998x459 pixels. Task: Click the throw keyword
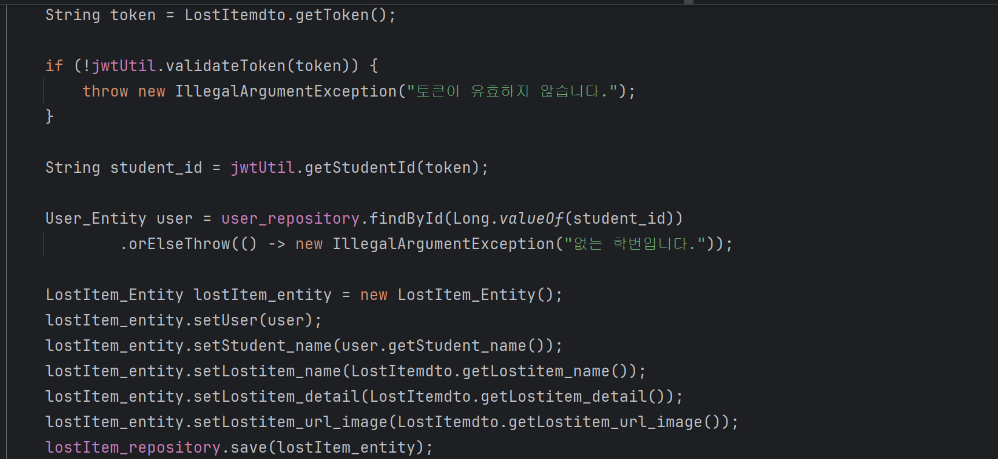point(105,91)
